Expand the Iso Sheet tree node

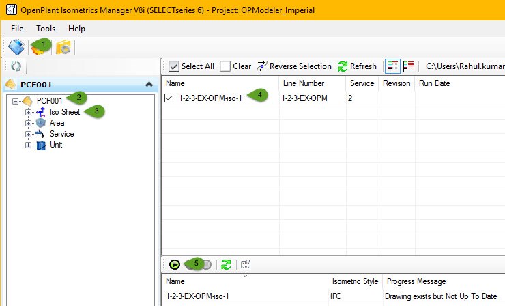coord(29,112)
